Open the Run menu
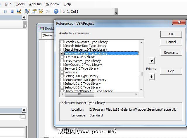Screen dimensions: 187x138 click(x=8, y=4)
